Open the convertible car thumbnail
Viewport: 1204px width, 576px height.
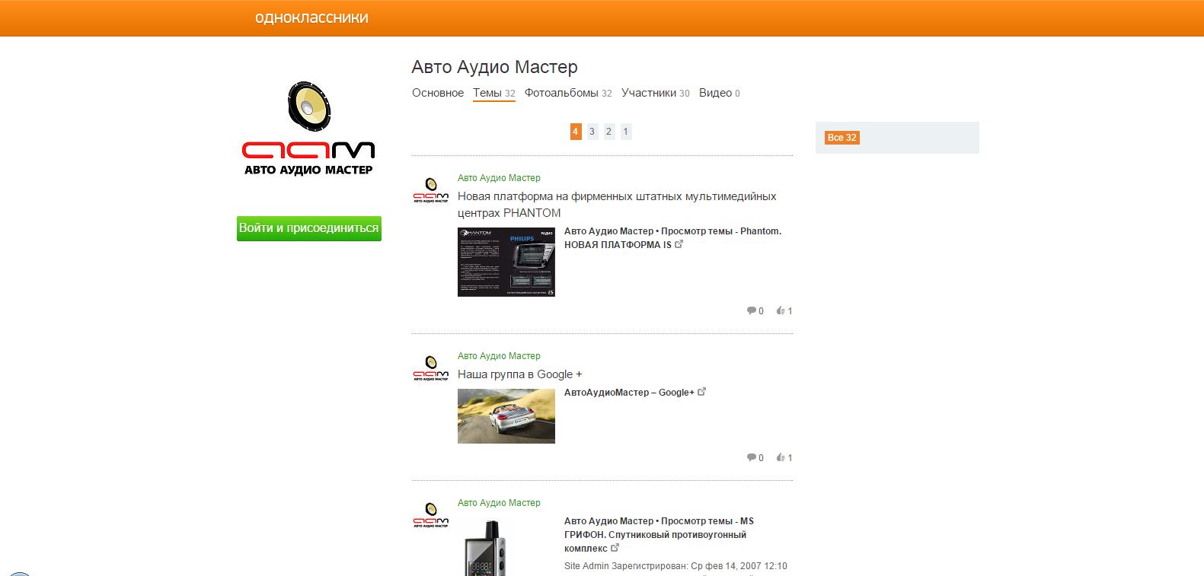506,416
